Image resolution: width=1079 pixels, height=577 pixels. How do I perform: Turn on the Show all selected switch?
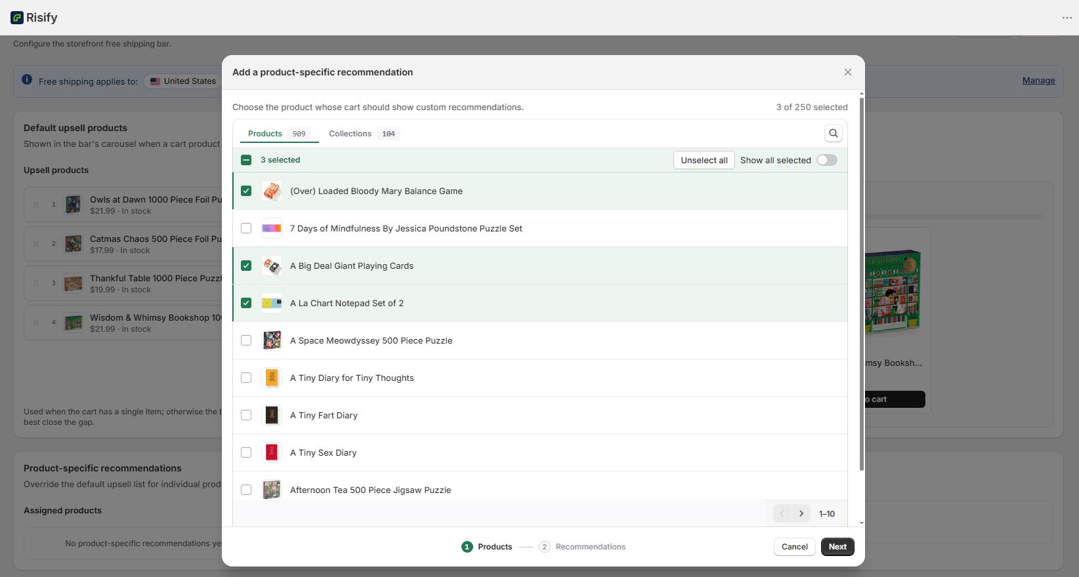[x=827, y=160]
